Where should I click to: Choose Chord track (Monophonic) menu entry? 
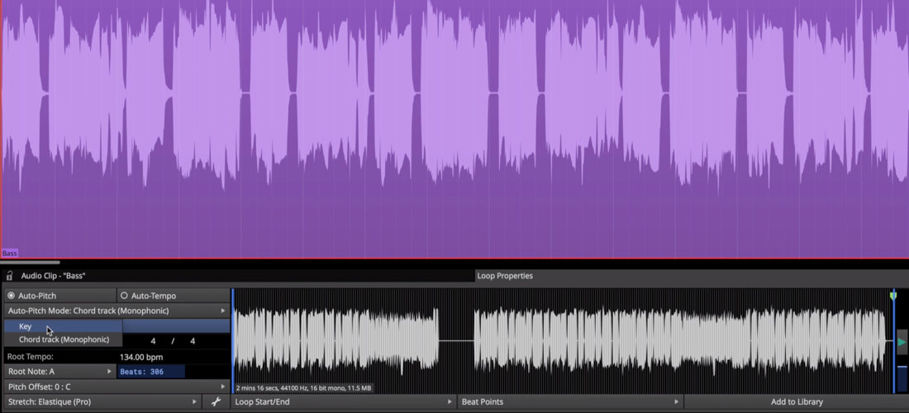click(x=63, y=339)
